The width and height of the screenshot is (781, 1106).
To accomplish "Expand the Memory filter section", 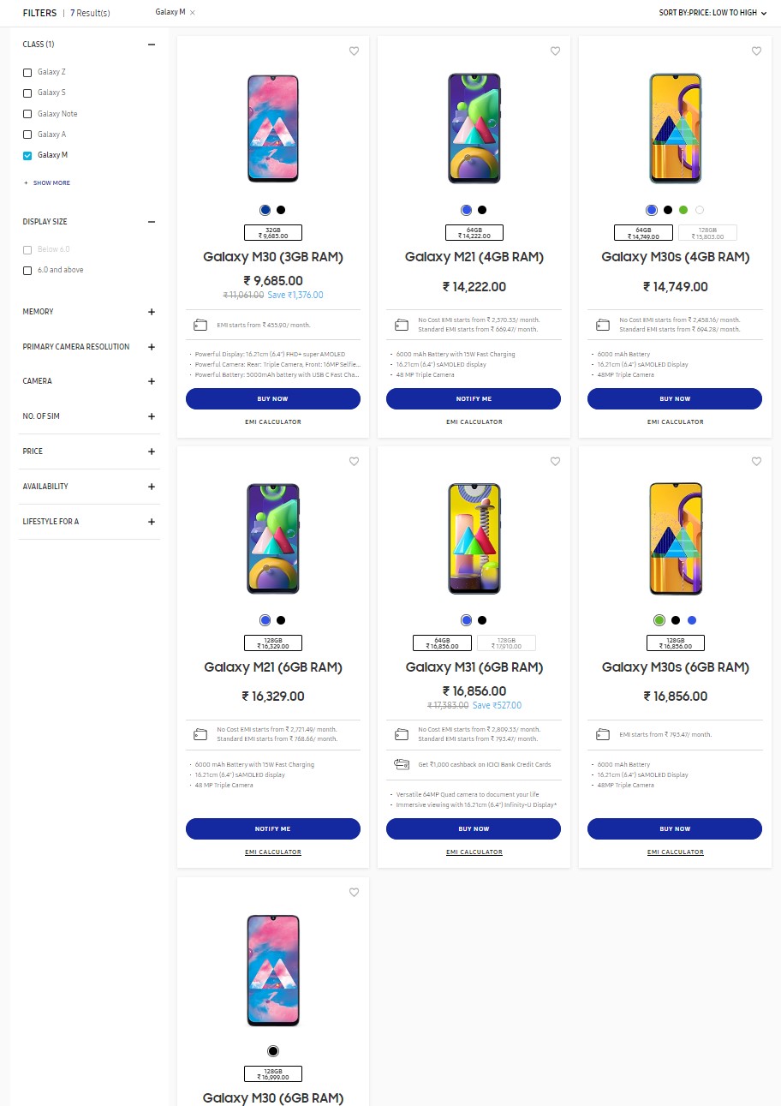I will point(152,312).
